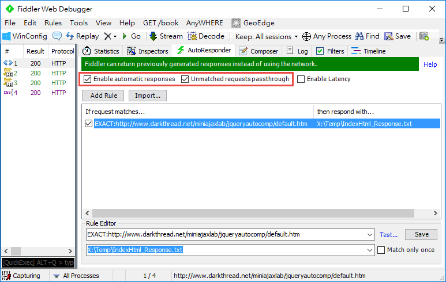
Task: Select session 1 HTML icon row
Action: 8,63
